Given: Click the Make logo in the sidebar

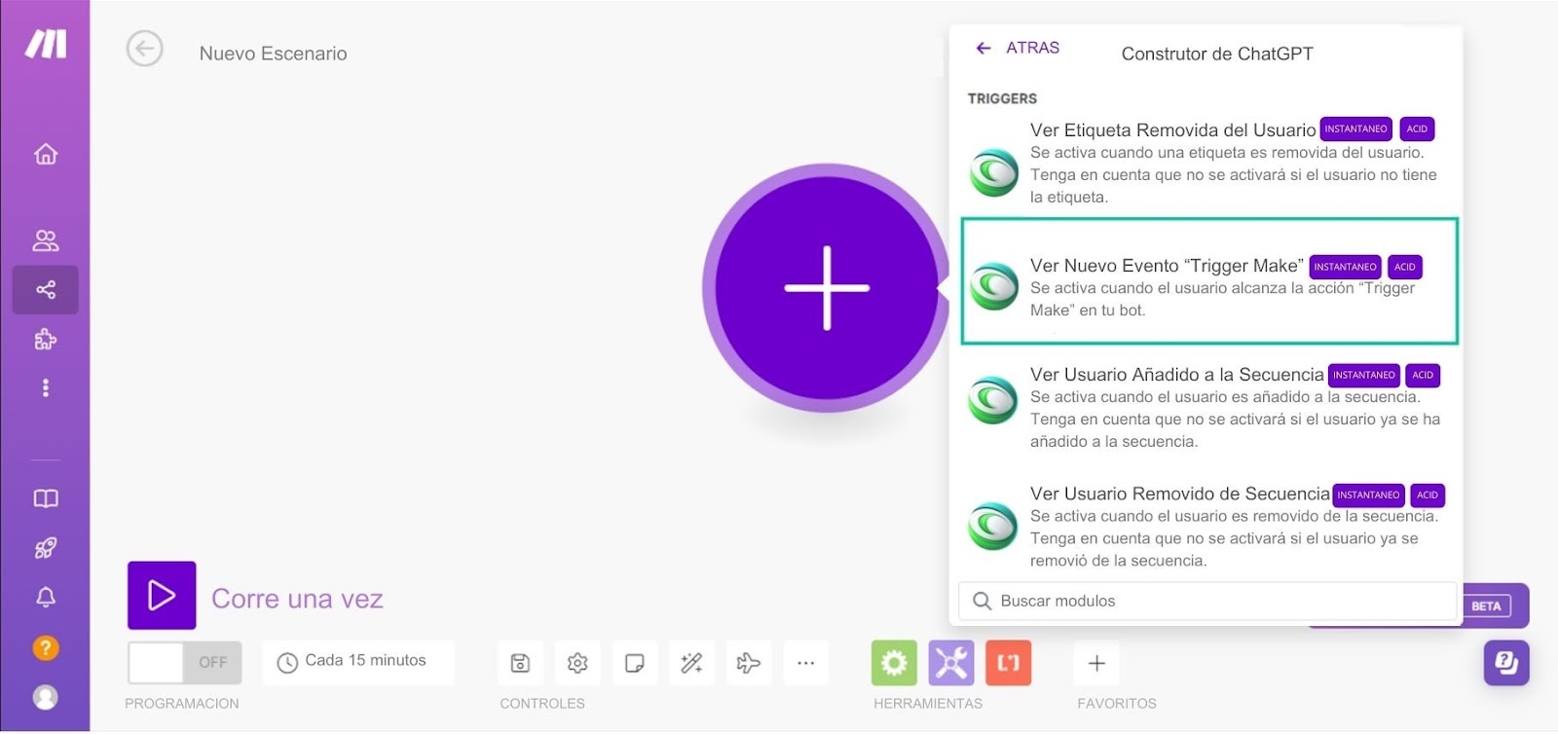Looking at the screenshot, I should point(46,44).
